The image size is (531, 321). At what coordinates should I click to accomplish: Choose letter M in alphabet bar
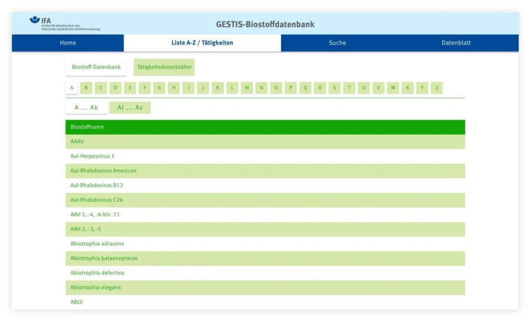click(247, 88)
